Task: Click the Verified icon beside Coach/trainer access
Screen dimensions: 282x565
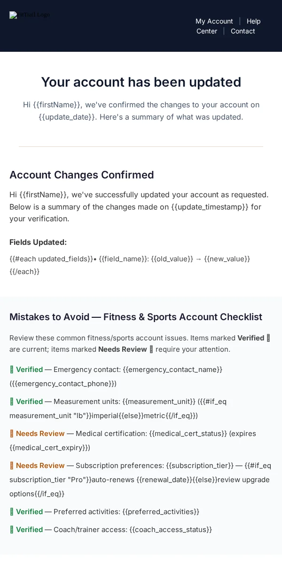Action: click(x=12, y=530)
